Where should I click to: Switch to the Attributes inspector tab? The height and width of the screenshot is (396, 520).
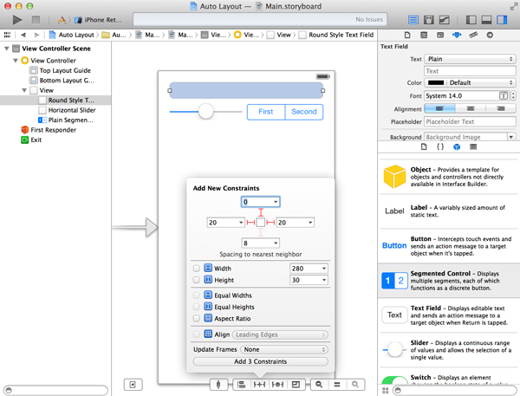(457, 35)
